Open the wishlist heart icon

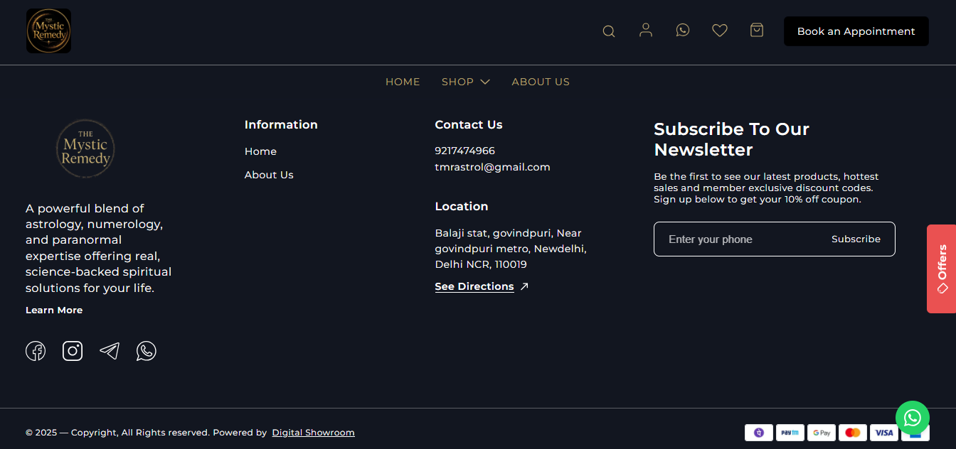pyautogui.click(x=720, y=31)
